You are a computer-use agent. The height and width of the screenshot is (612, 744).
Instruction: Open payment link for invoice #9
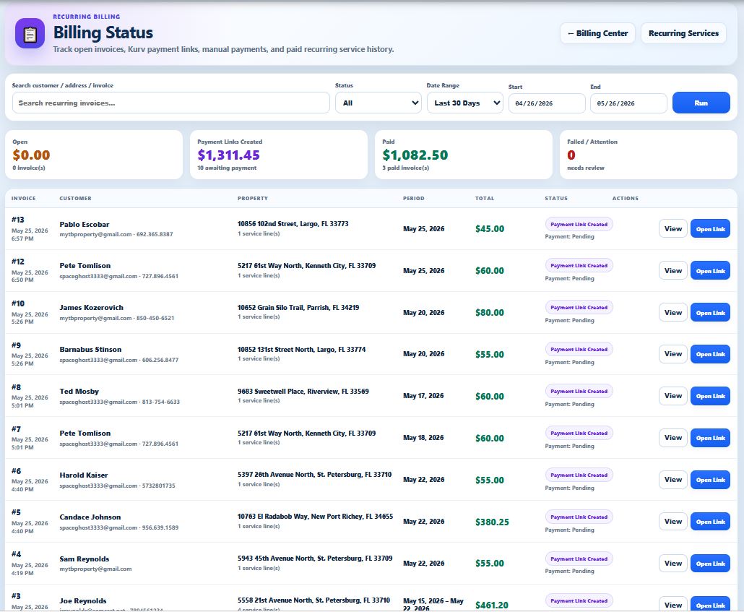click(x=710, y=354)
